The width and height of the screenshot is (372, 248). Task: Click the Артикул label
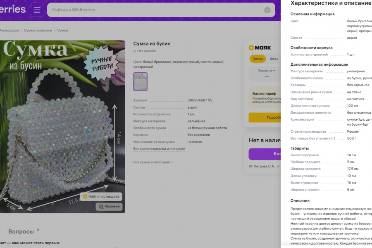(140, 100)
